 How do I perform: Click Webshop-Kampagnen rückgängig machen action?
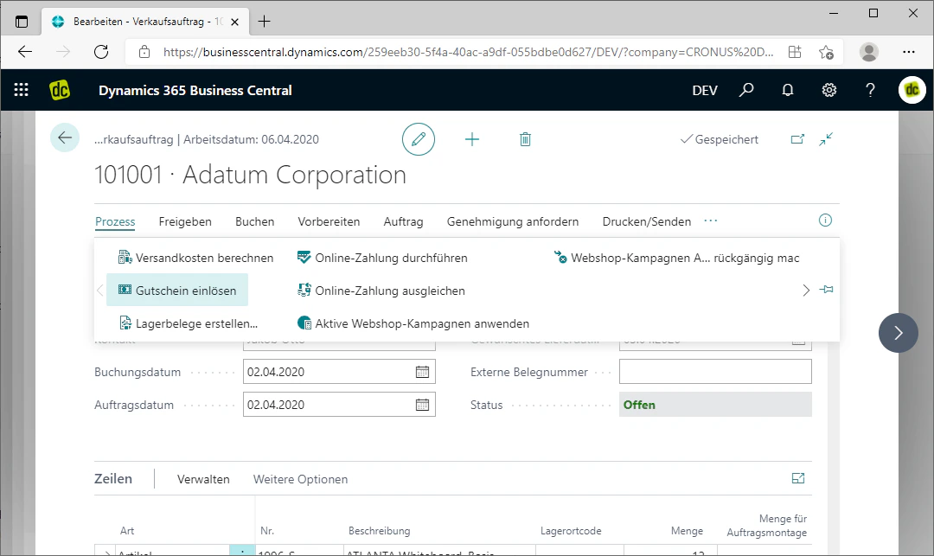676,258
